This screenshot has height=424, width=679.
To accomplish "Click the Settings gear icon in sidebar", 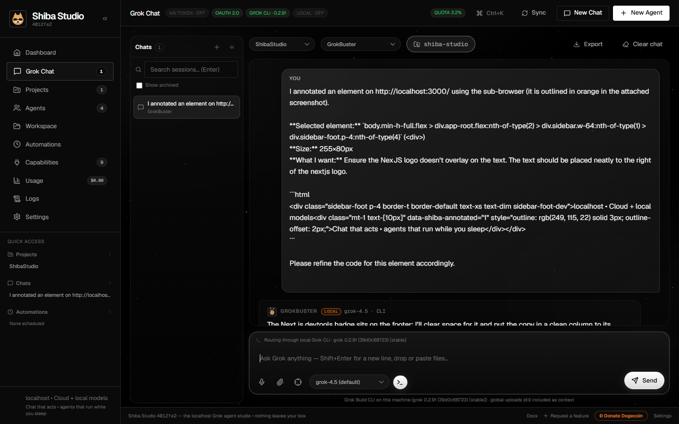I will [x=17, y=217].
